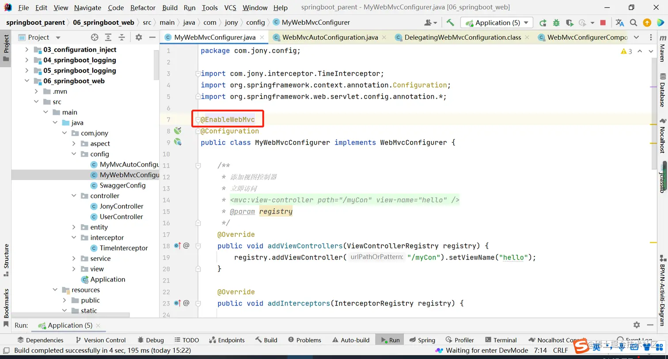Start debugging with the green bug icon

(556, 23)
